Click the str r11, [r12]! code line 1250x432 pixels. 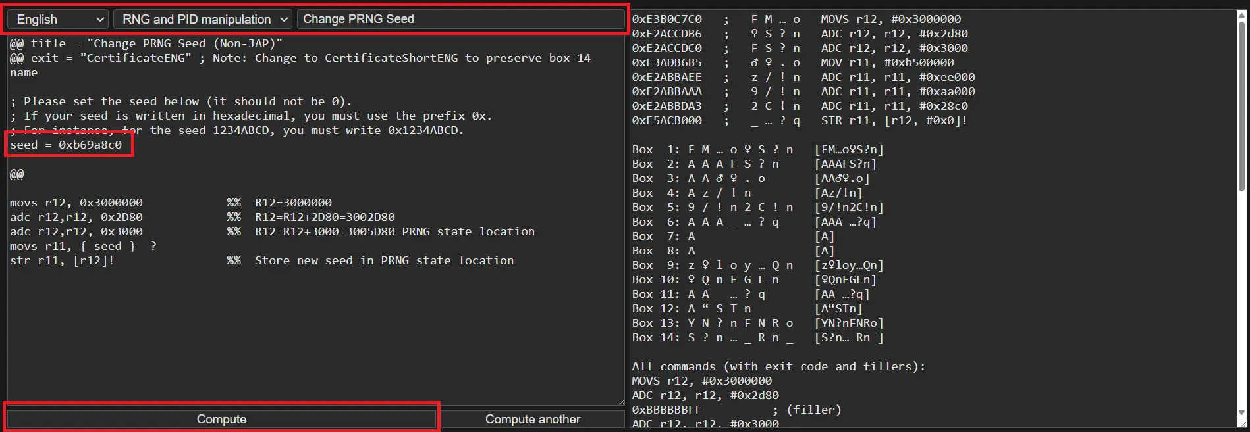[261, 260]
